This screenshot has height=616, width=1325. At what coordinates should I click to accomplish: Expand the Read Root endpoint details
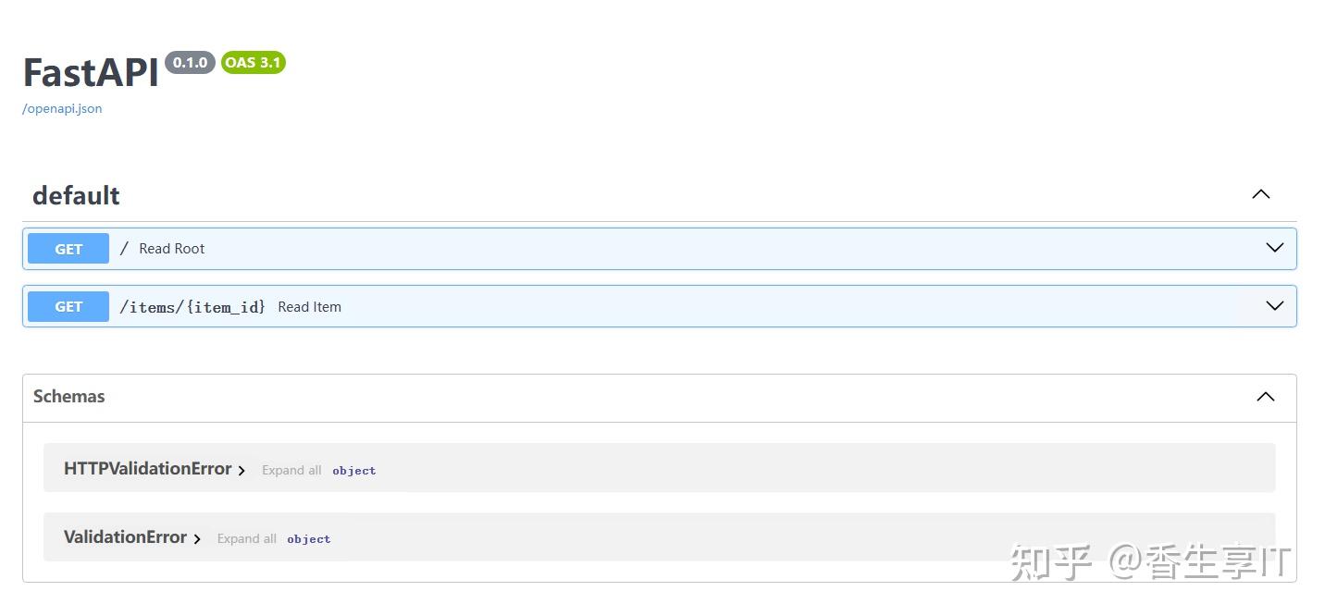tap(1274, 248)
